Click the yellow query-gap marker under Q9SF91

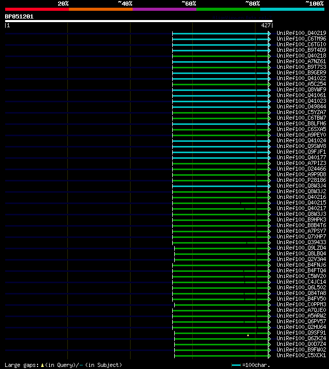pos(248,335)
